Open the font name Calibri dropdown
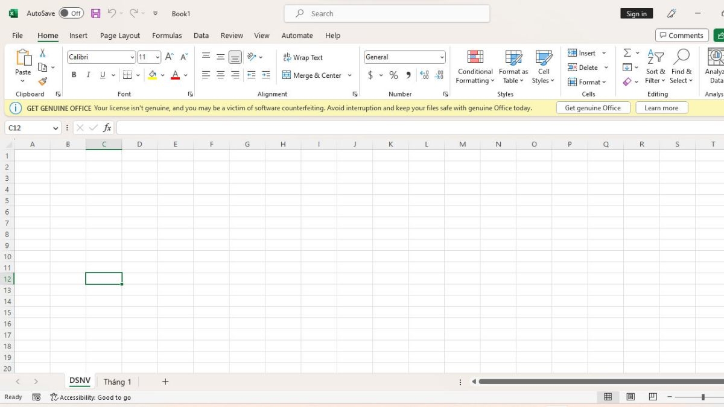Screen dimensions: 724x407 tap(132, 57)
